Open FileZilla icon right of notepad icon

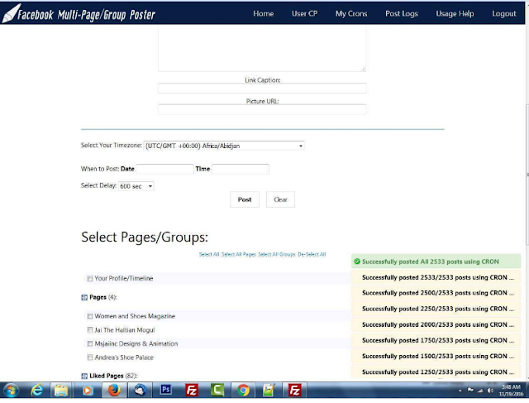pos(294,391)
